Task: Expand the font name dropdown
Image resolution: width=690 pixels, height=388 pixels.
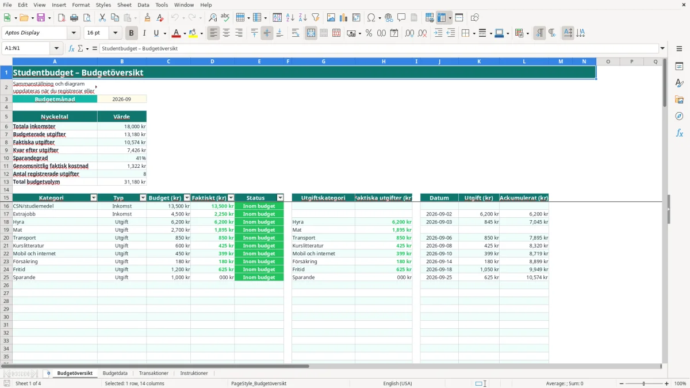Action: click(74, 33)
